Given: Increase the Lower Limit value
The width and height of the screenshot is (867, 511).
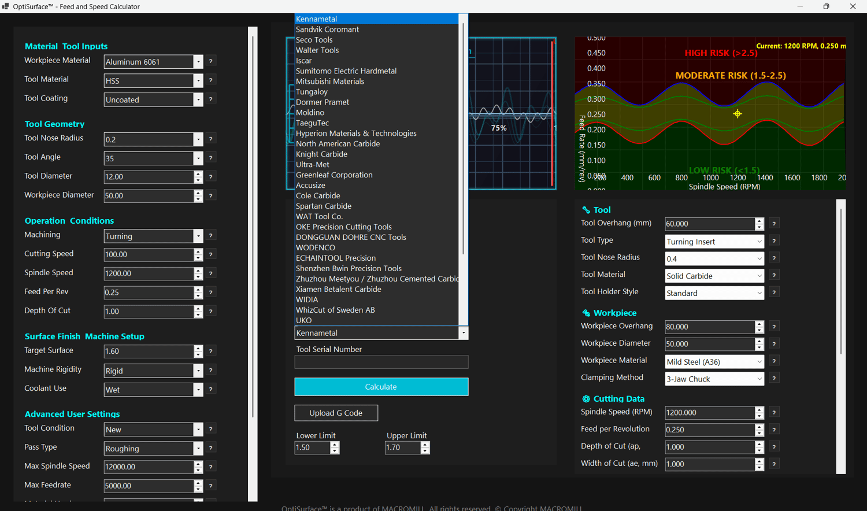Looking at the screenshot, I should tap(335, 445).
